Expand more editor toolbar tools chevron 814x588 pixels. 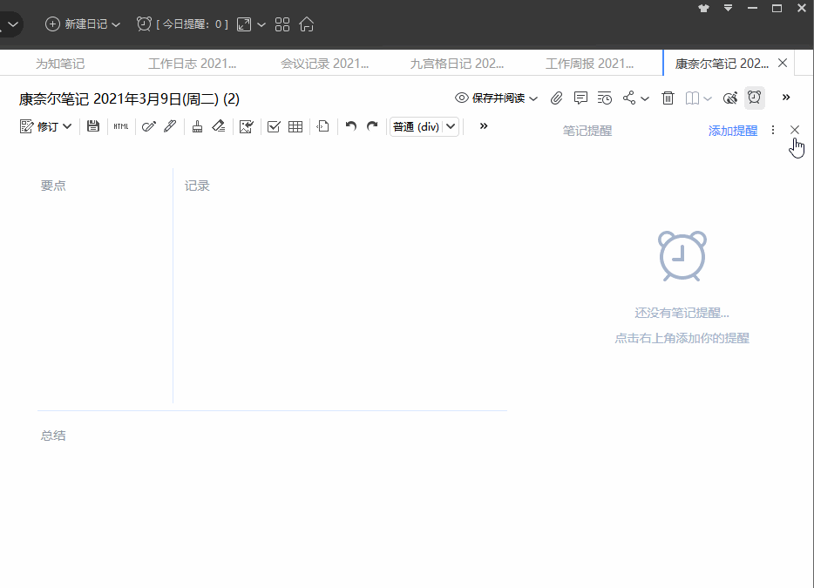point(484,125)
